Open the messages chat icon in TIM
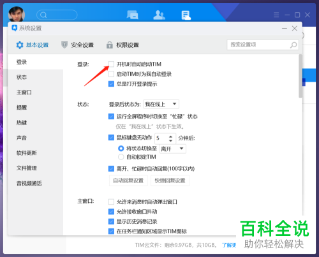 point(133,15)
